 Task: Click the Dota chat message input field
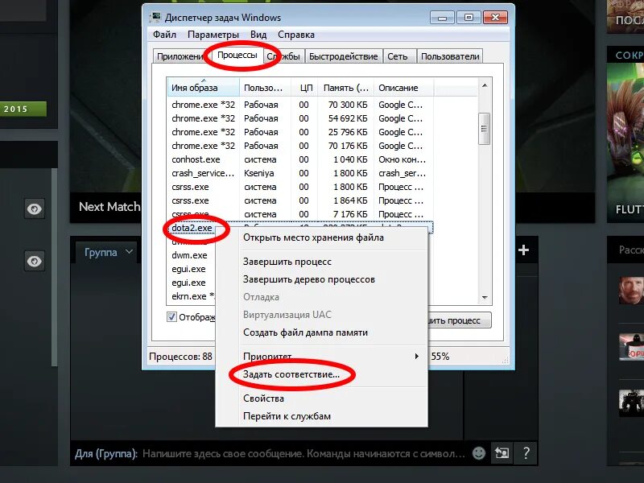pyautogui.click(x=304, y=454)
